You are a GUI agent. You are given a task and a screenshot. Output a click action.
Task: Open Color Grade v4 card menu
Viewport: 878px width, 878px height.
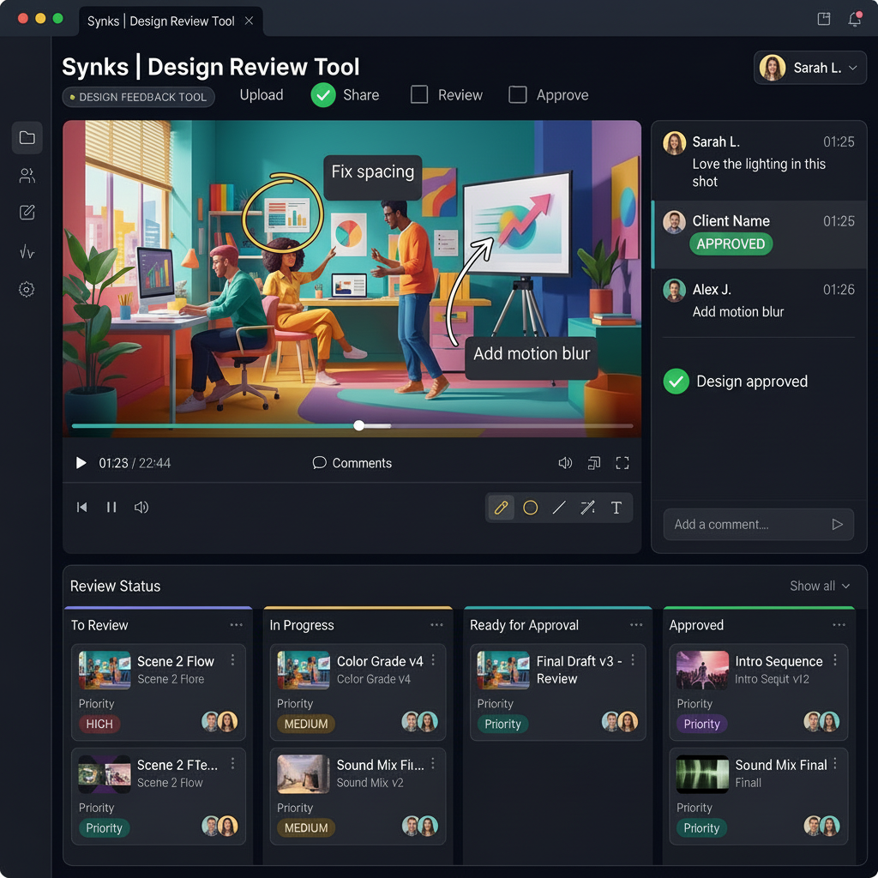click(433, 661)
